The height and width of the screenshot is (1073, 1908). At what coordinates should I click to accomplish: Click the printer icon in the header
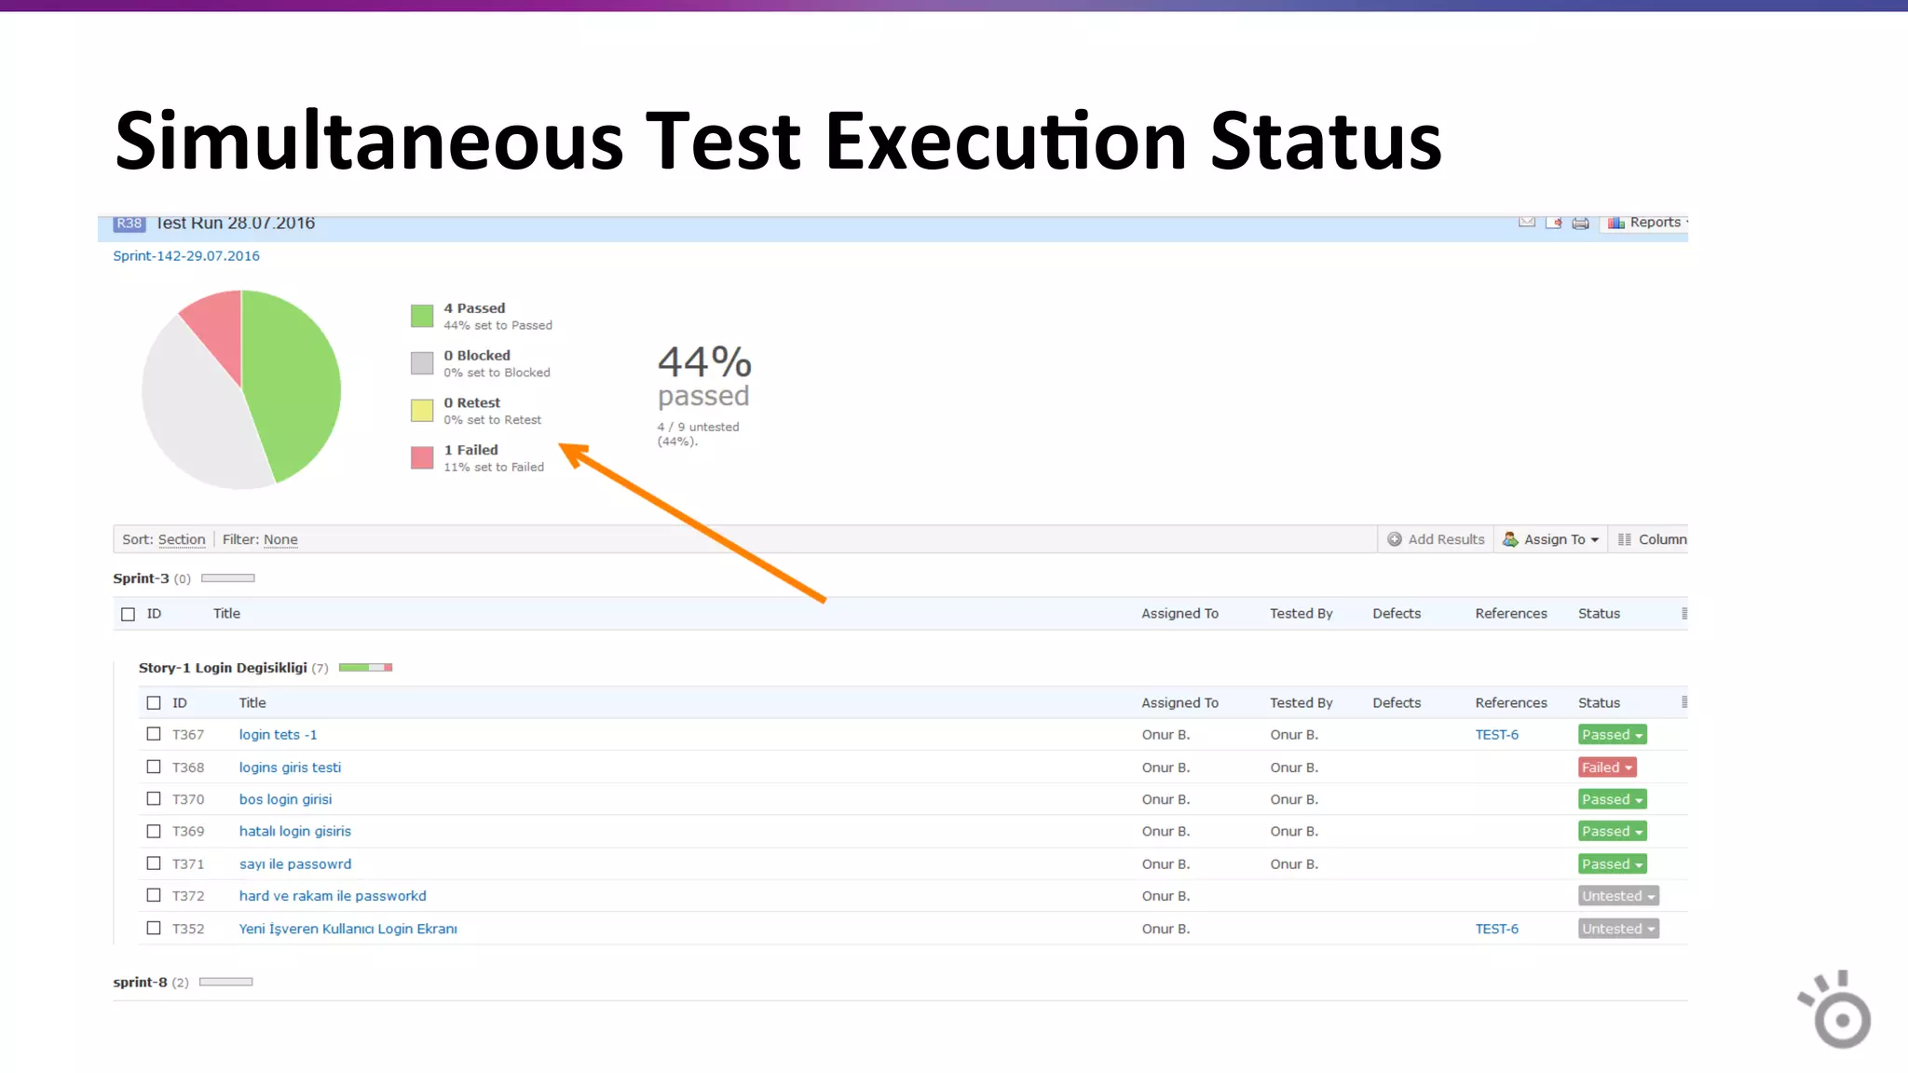(1581, 224)
